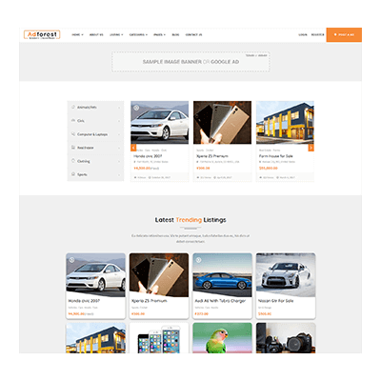Open the iPhones listing image
This screenshot has width=381, height=381.
tap(159, 338)
